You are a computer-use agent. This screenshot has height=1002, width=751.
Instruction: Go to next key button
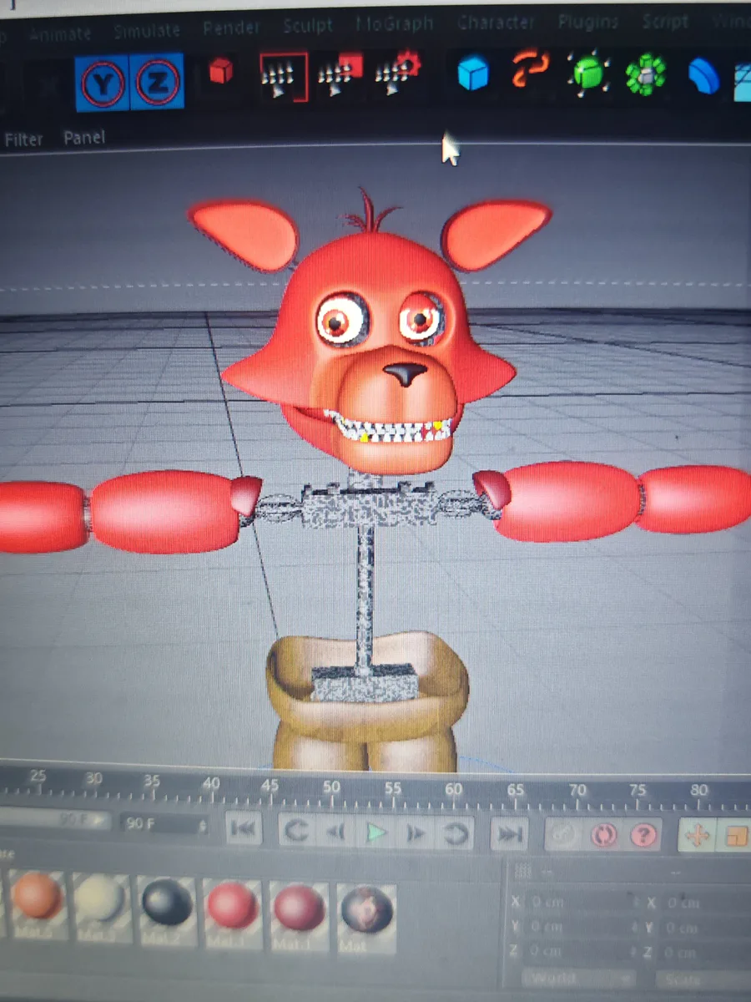click(x=456, y=833)
